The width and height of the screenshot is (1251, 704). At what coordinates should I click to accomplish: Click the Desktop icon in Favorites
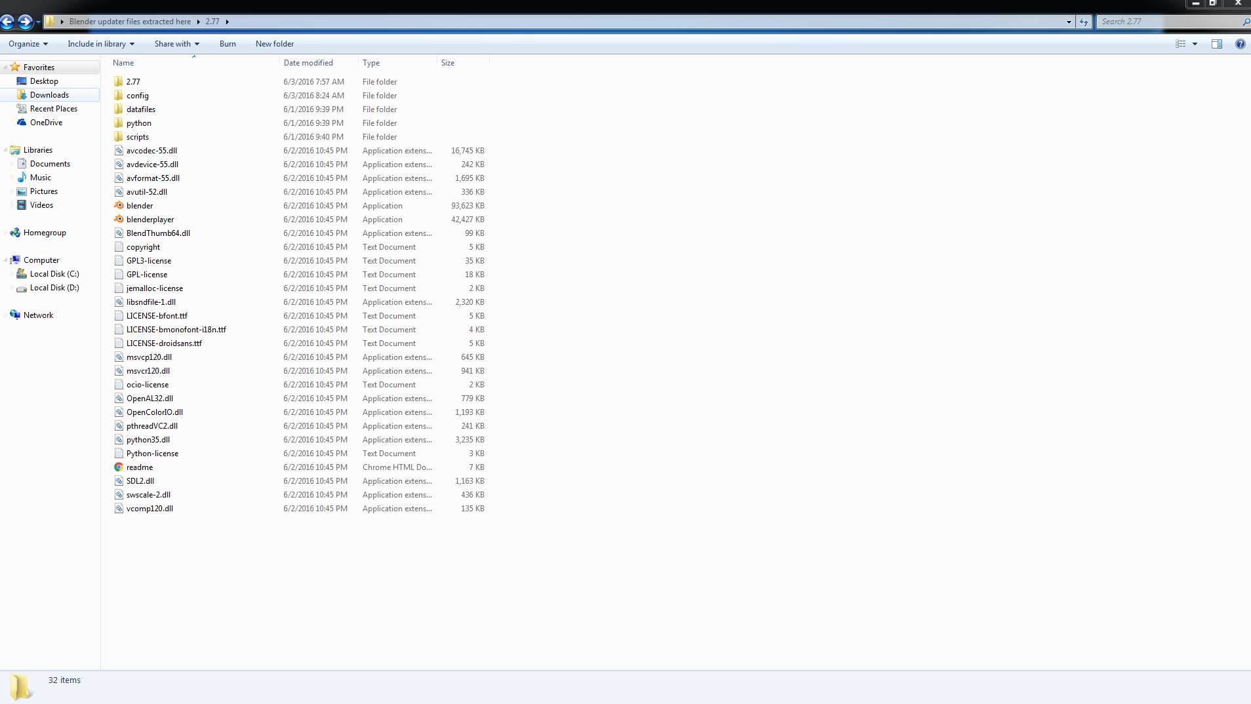[x=22, y=81]
